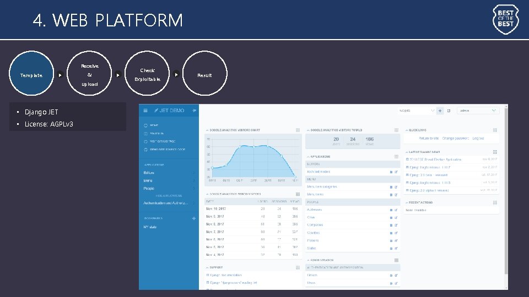Click edit icon for Counties row

pyautogui.click(x=396, y=233)
